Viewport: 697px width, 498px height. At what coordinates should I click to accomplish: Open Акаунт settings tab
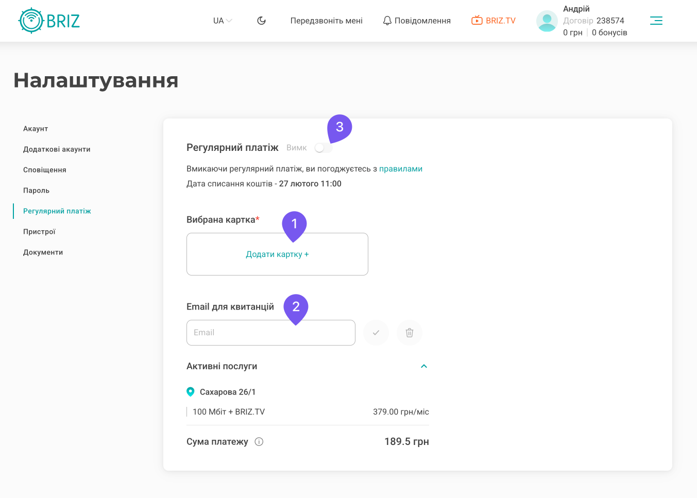[36, 129]
